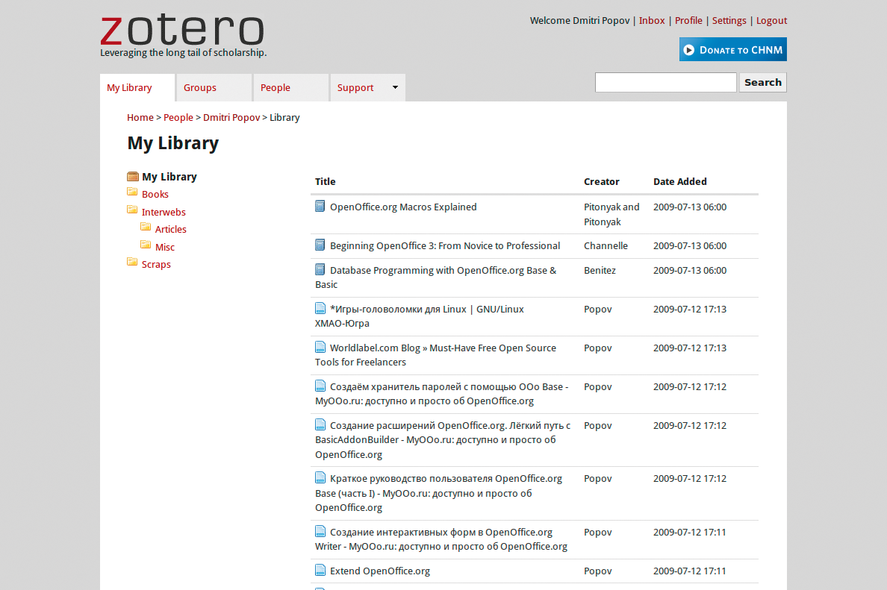
Task: Click the Logout link
Action: [x=771, y=20]
